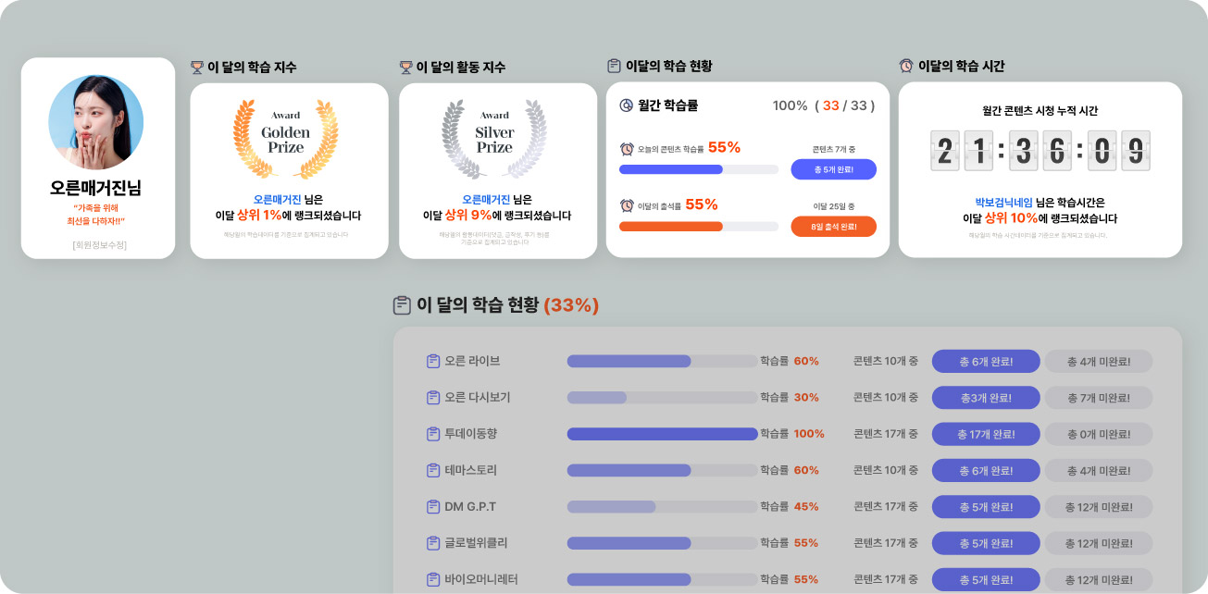Click clipboard icon next to DM G.P.T

(432, 507)
